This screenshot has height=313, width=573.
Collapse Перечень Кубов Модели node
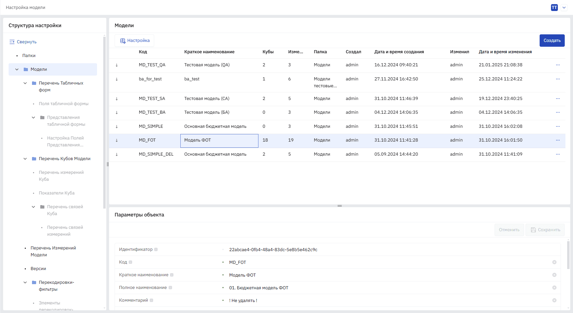point(25,159)
